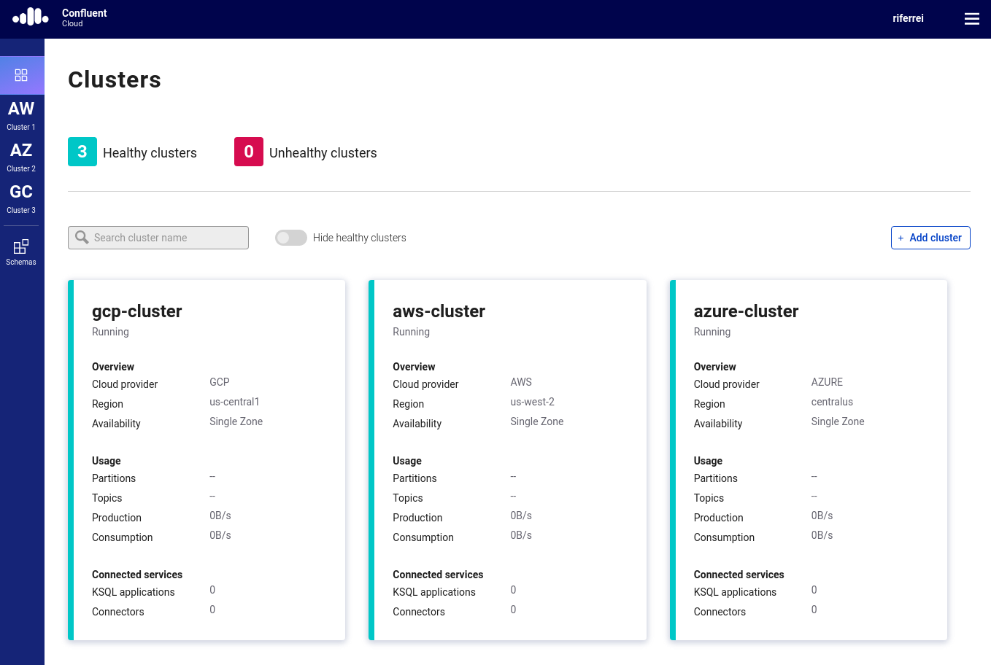This screenshot has height=665, width=991.
Task: Click Partitions label in gcp-cluster card
Action: [x=114, y=478]
